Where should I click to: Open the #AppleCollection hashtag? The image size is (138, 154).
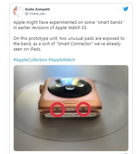point(30,60)
